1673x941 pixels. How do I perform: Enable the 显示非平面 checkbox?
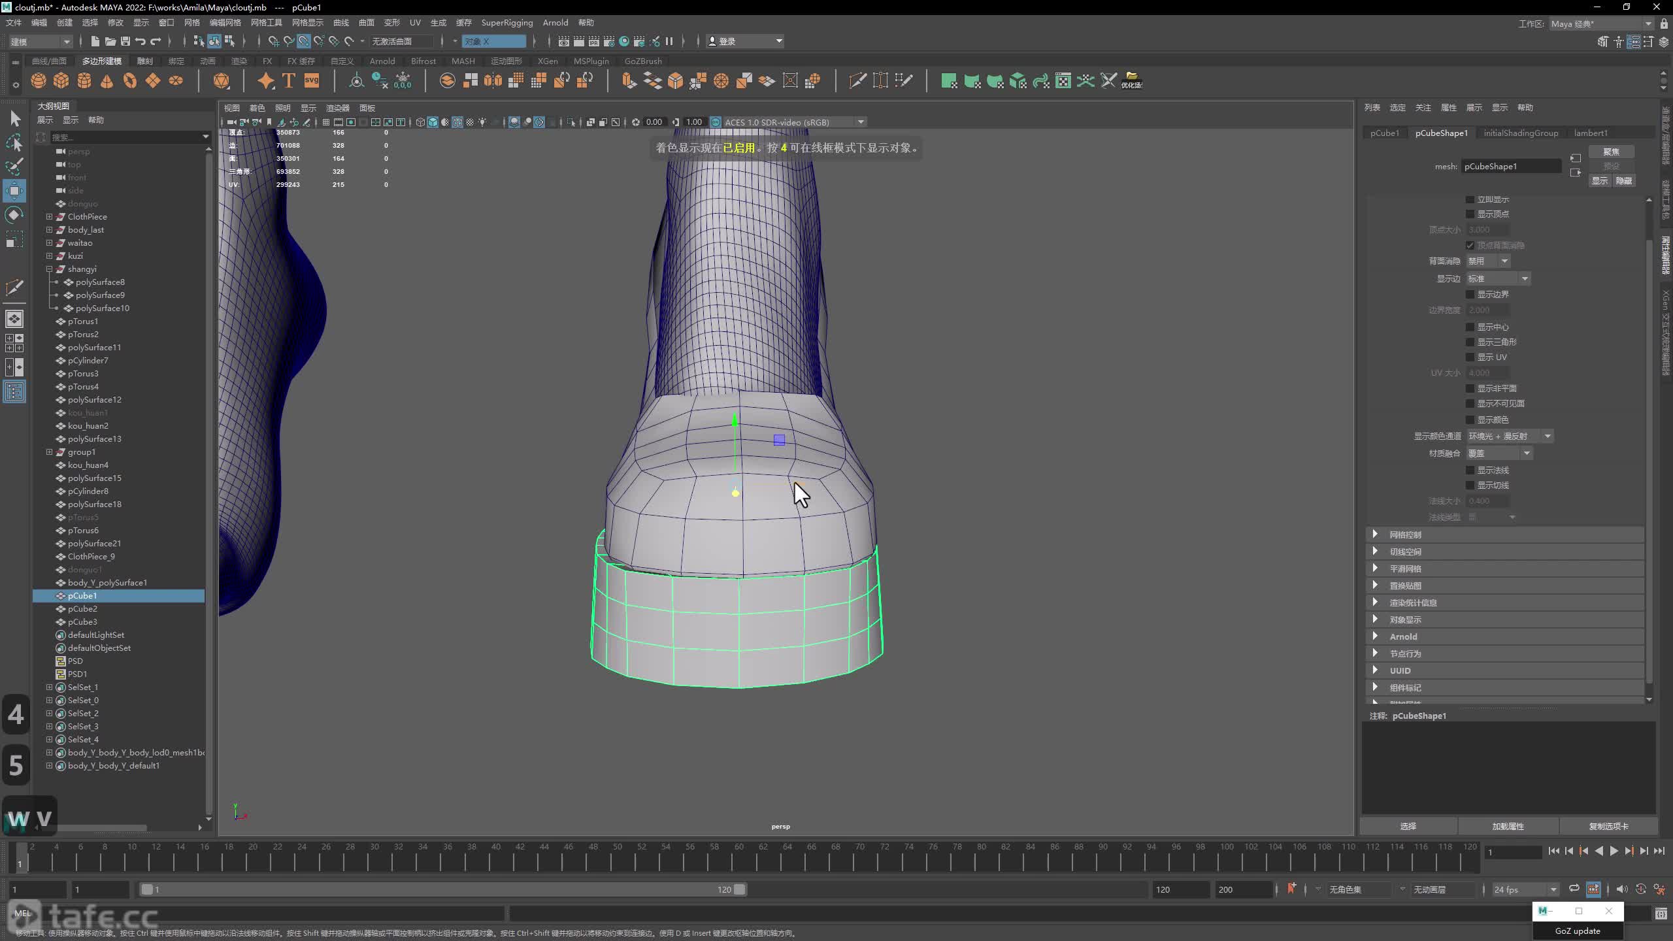pyautogui.click(x=1470, y=388)
